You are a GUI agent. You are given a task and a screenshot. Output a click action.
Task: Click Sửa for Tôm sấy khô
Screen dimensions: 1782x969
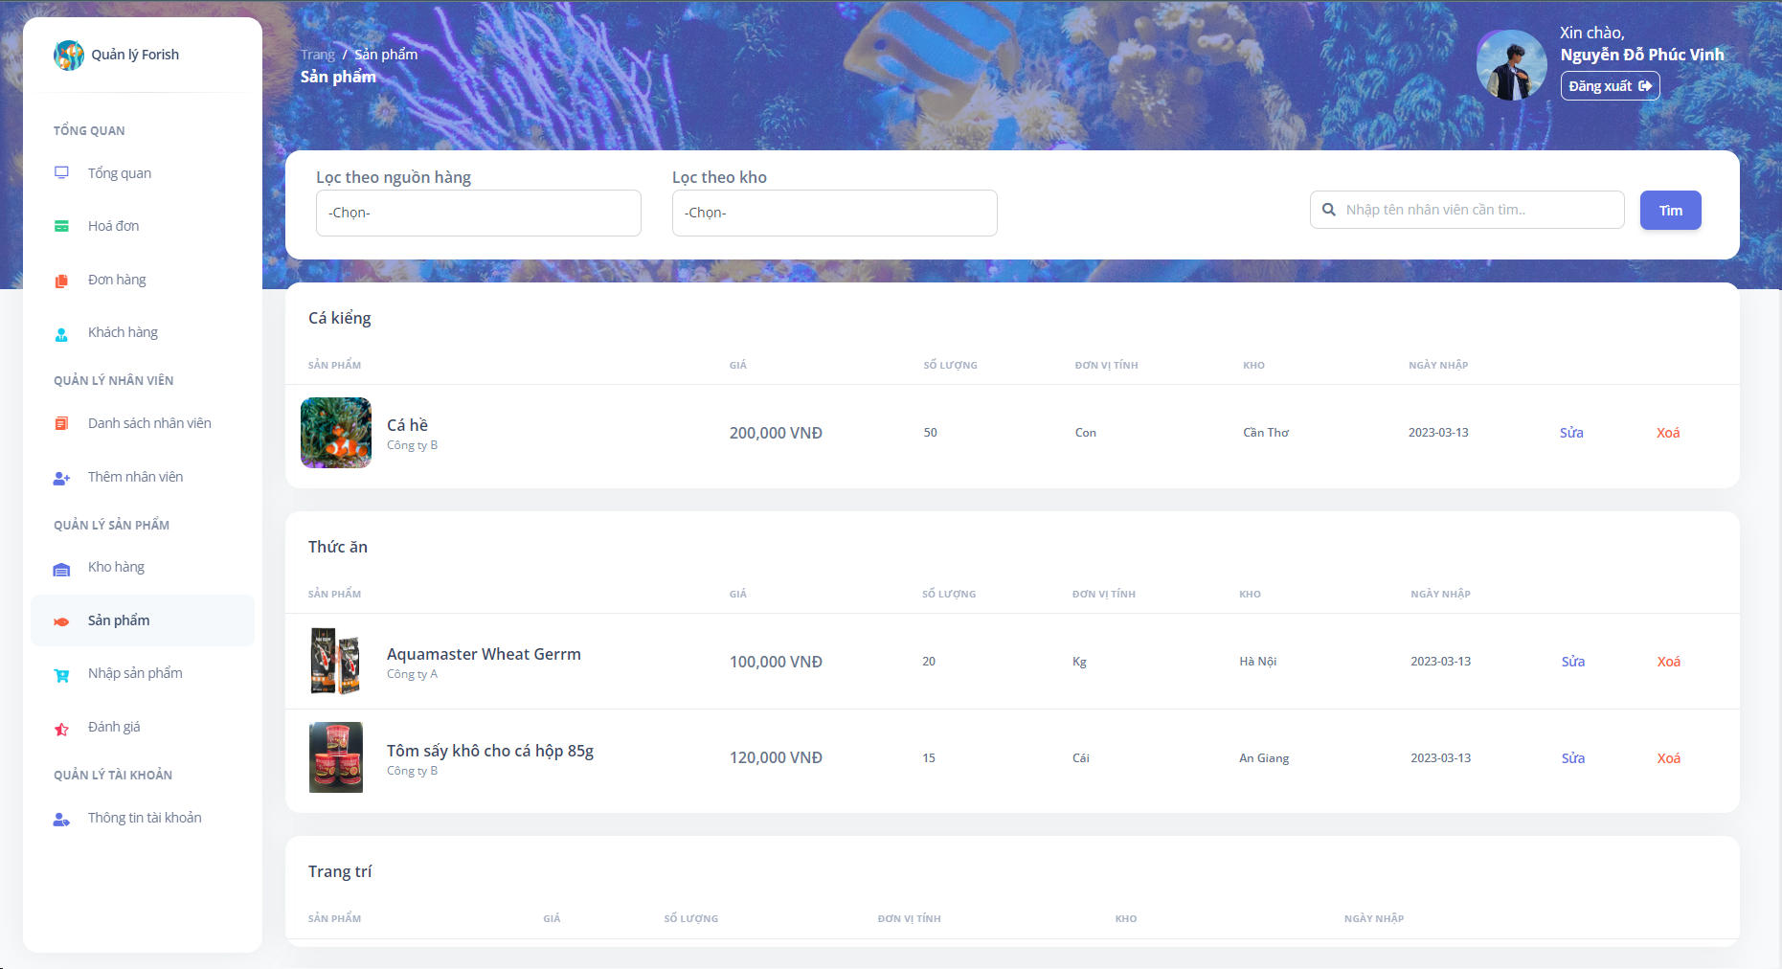coord(1573,758)
